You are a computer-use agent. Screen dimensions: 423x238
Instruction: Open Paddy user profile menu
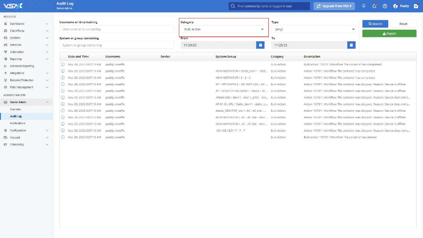pyautogui.click(x=401, y=6)
